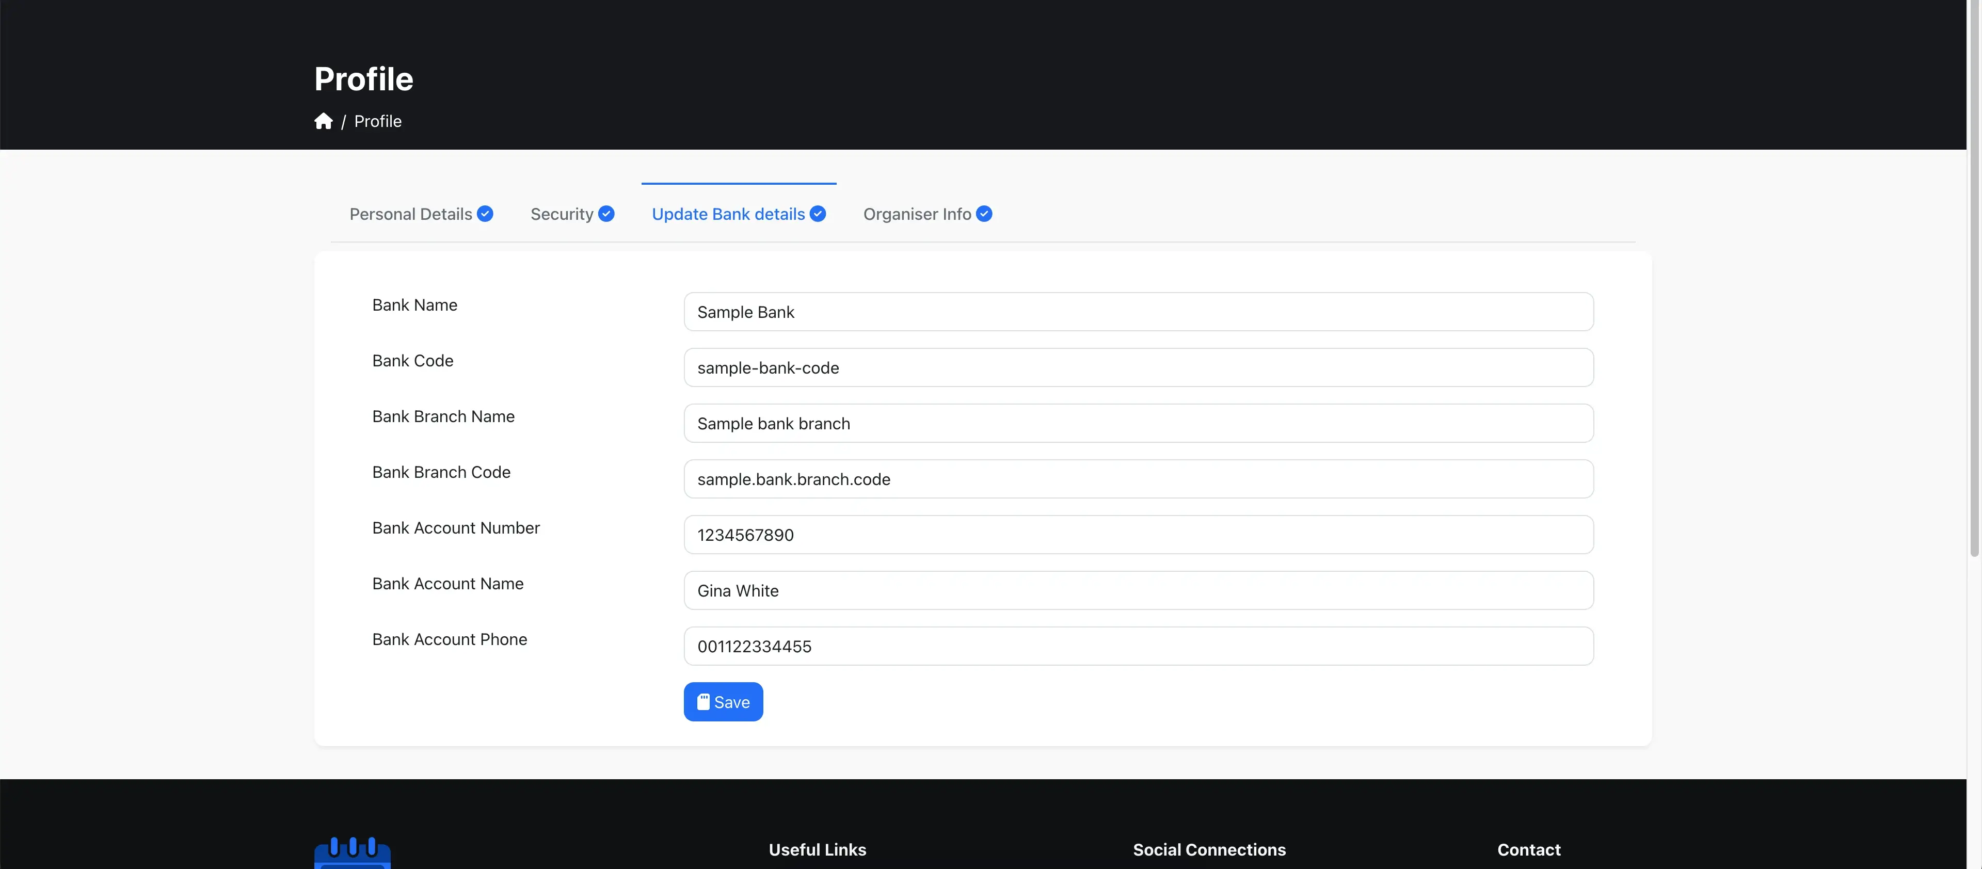Screen dimensions: 1982x869
Task: Open the Profile breadcrumb link
Action: point(378,121)
